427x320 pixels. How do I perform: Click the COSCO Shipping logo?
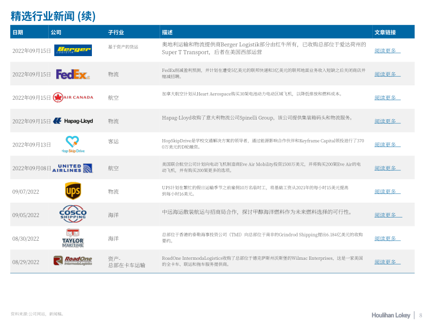tap(73, 214)
